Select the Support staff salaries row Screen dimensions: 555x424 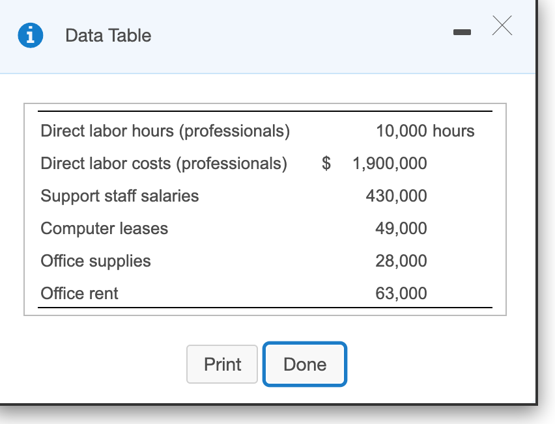[x=120, y=196]
